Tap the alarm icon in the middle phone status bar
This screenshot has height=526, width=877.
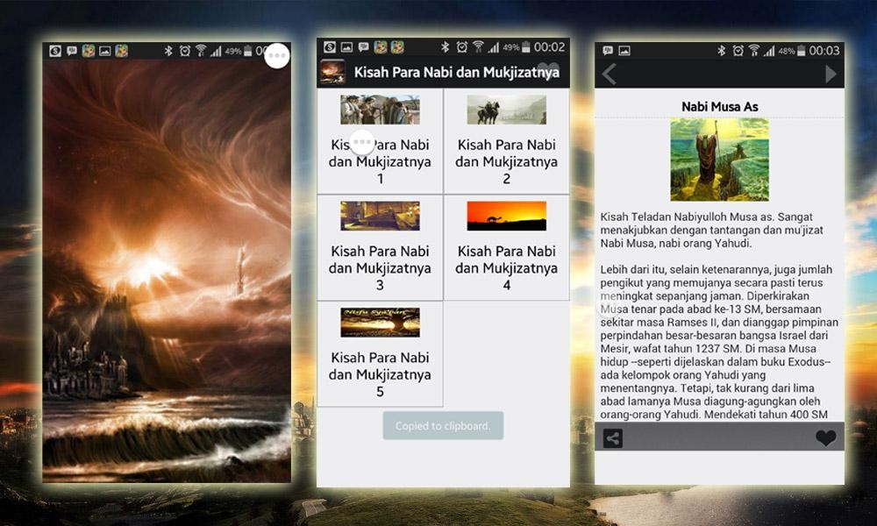point(461,47)
